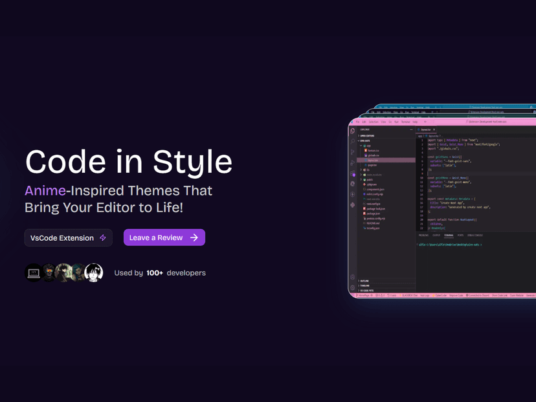Click the lightning icon on VsCode Extension
The image size is (536, 402).
[103, 238]
